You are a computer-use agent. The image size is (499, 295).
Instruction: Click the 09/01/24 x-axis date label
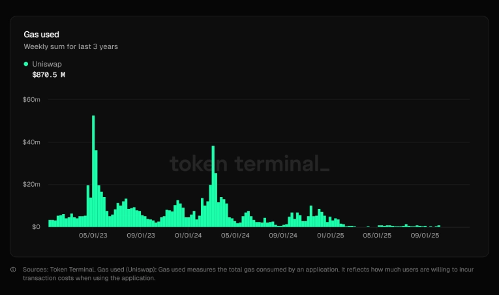283,236
